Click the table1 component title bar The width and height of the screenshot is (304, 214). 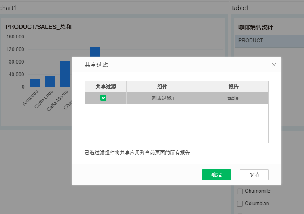point(240,8)
